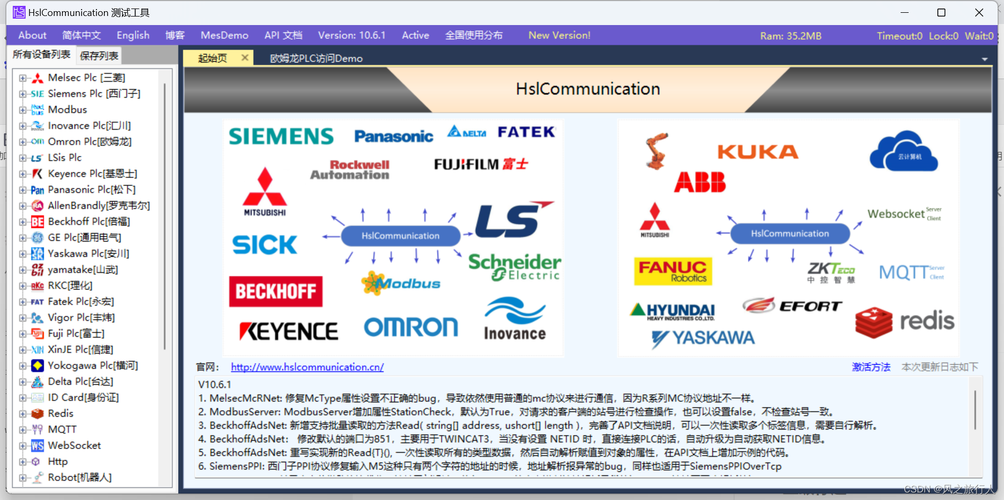Click the AllenBrandly icon in tree
This screenshot has height=500, width=1004.
(x=37, y=206)
